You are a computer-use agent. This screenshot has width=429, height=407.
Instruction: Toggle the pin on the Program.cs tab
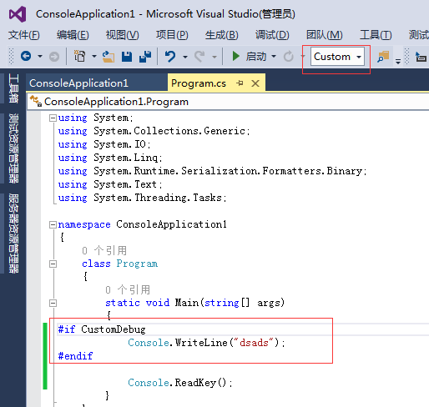point(240,83)
